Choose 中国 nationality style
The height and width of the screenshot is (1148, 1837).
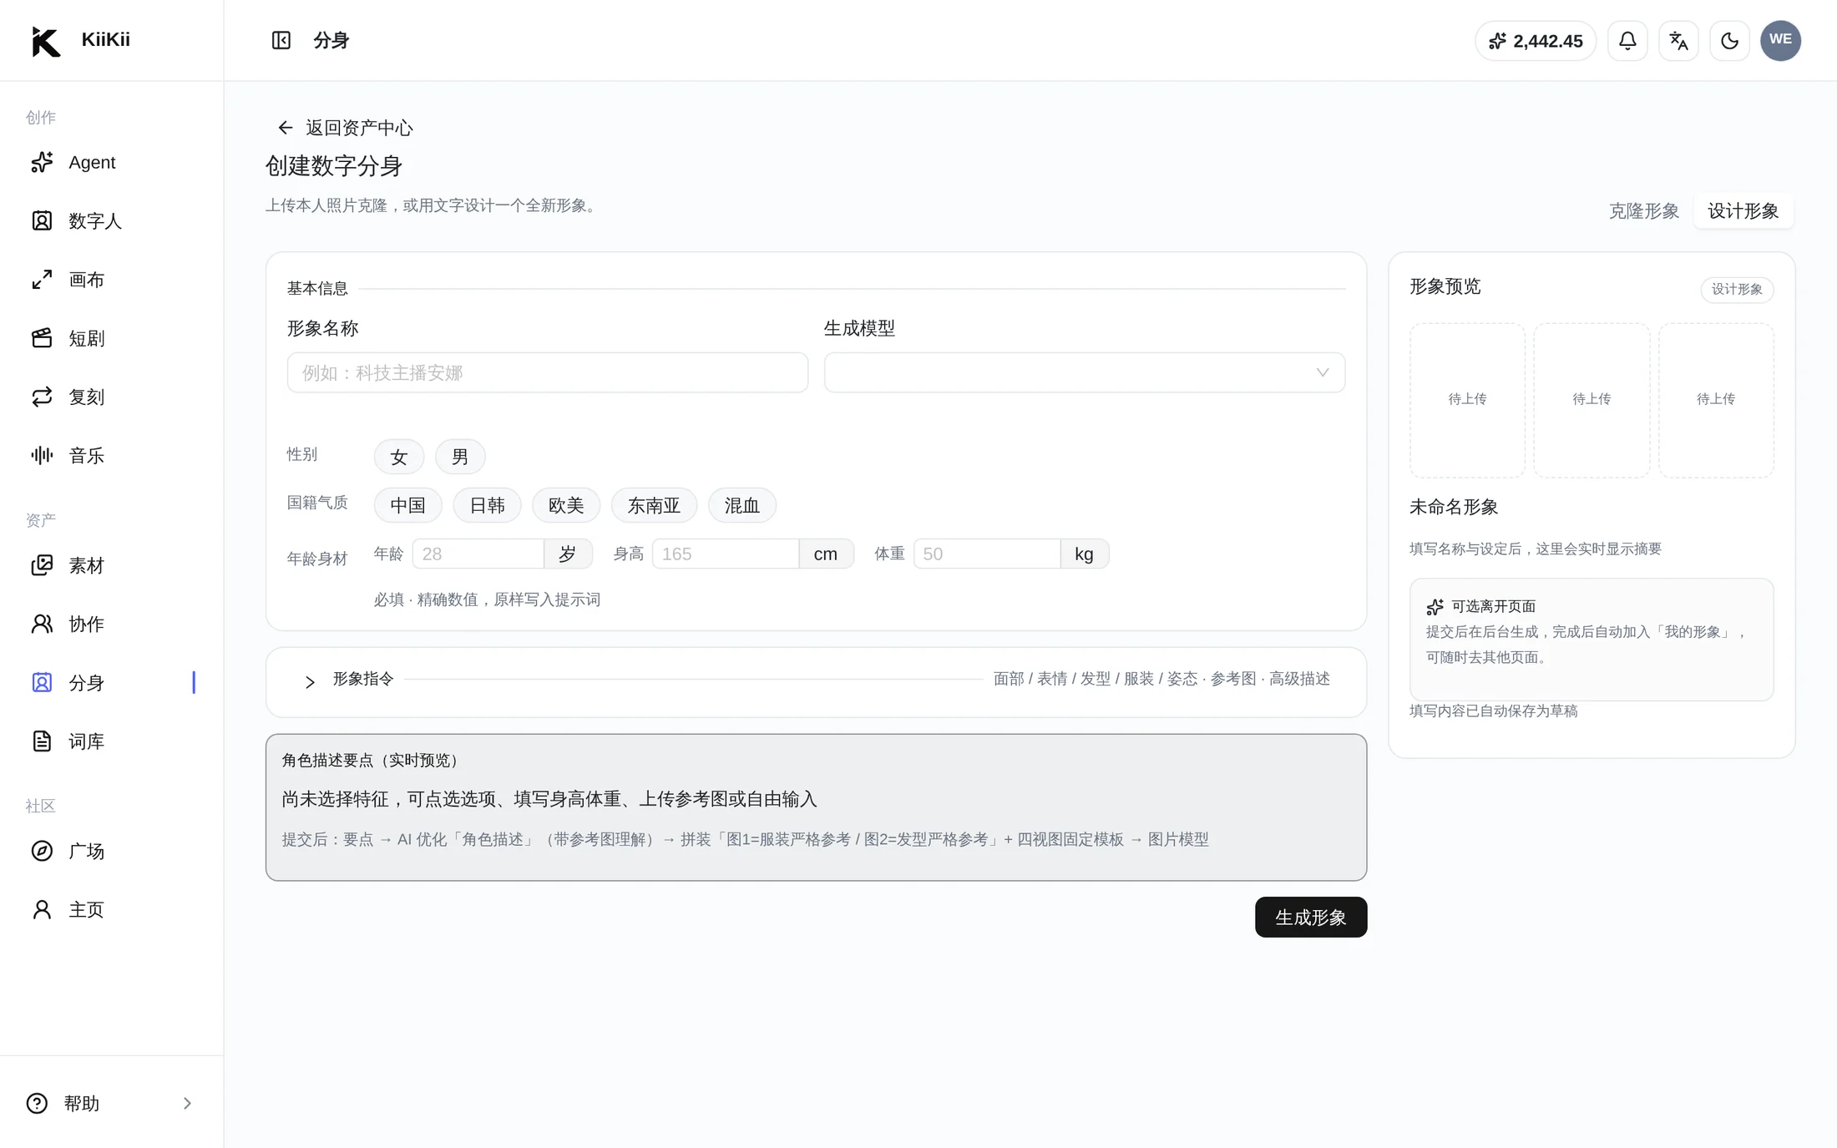tap(407, 505)
